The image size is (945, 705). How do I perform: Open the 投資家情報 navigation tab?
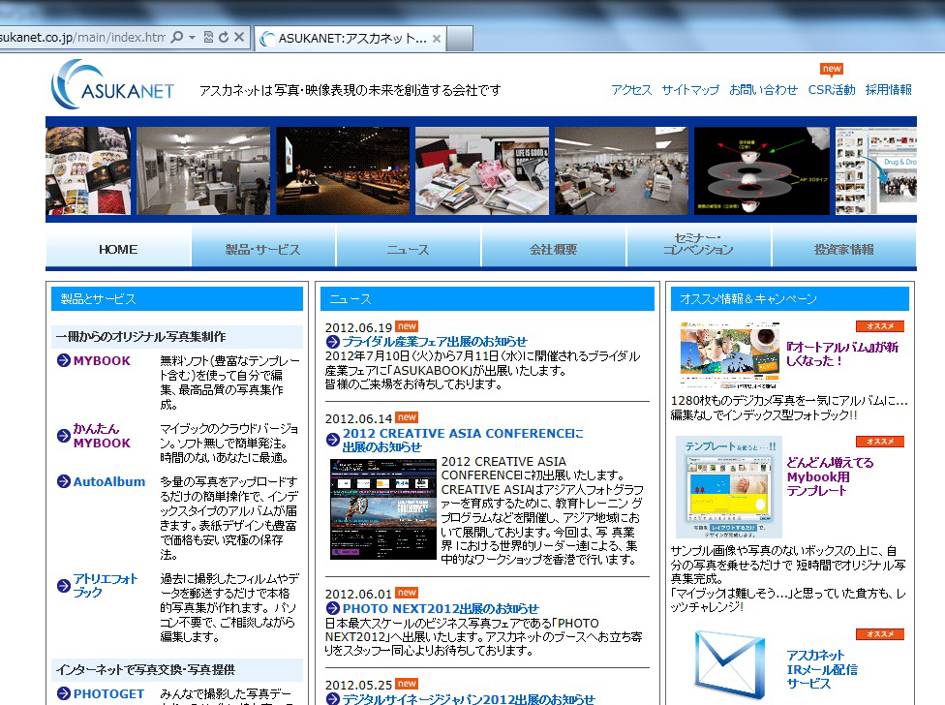(x=843, y=249)
